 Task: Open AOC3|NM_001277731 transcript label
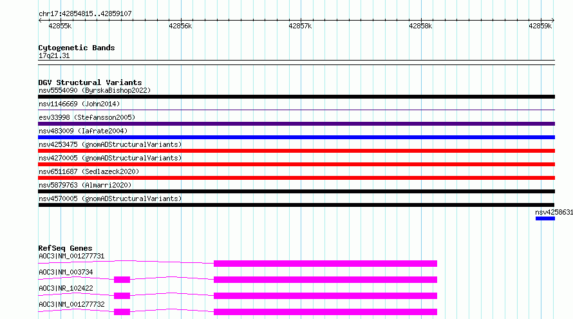(x=71, y=256)
